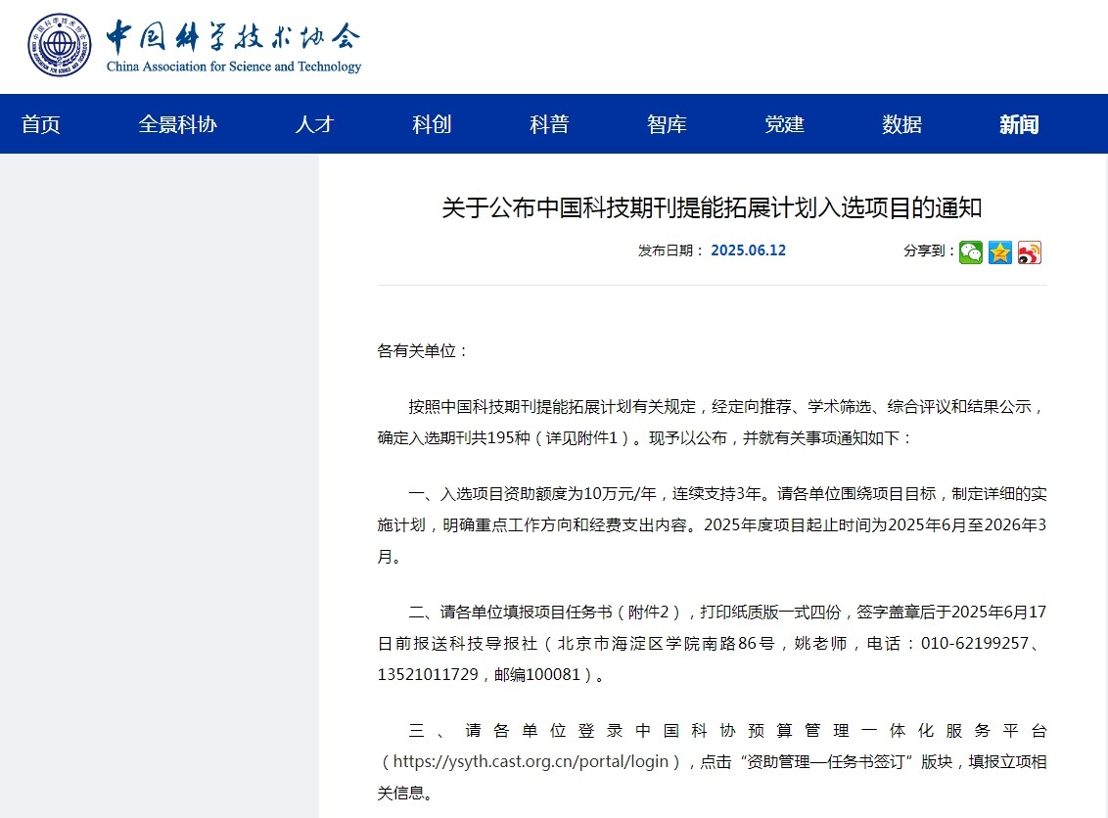The height and width of the screenshot is (818, 1108).
Task: Click the mobile number 13521011729
Action: (428, 674)
